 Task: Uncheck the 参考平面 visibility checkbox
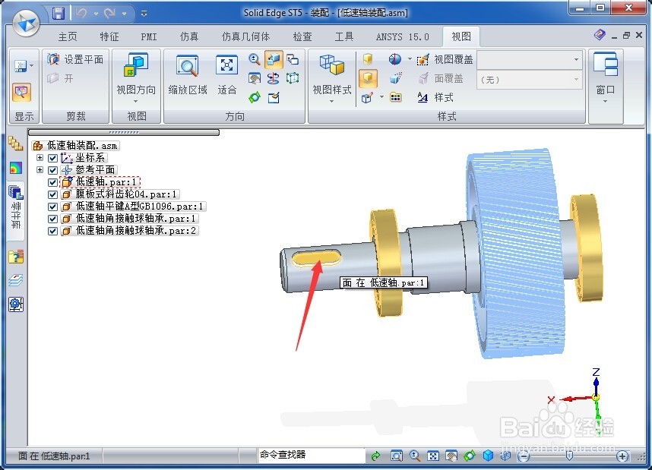52,170
